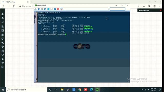The width and height of the screenshot is (164, 92).
Task: Click the Cortana circle icon on taskbar
Action: [50, 90]
